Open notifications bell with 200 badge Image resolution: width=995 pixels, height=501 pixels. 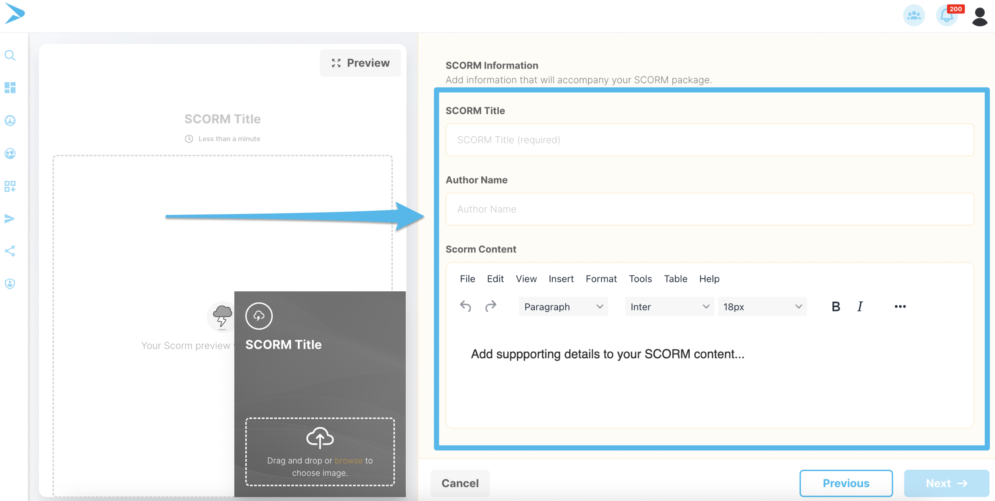[x=948, y=15]
